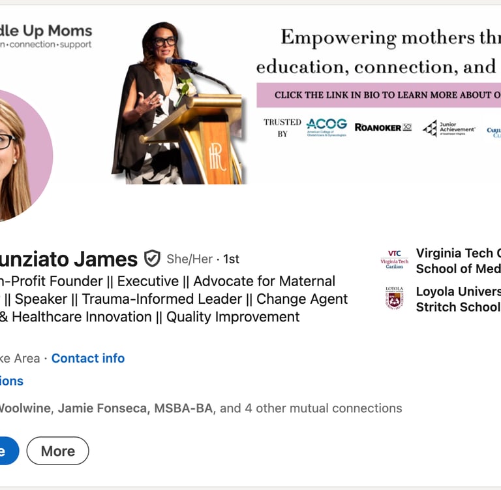Open the Contact info link
Image resolution: width=501 pixels, height=490 pixels.
[x=88, y=358]
